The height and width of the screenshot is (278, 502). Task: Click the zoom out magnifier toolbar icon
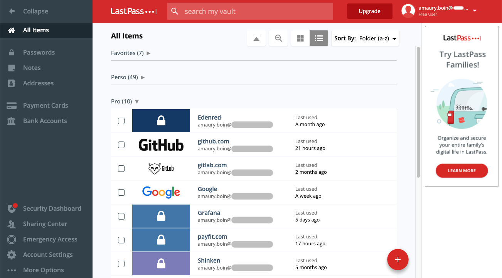pyautogui.click(x=278, y=38)
